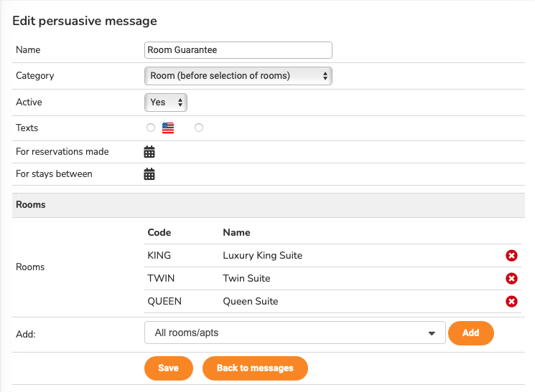Viewport: 535px width, 392px height.
Task: Select the KING code cell
Action: pyautogui.click(x=161, y=256)
